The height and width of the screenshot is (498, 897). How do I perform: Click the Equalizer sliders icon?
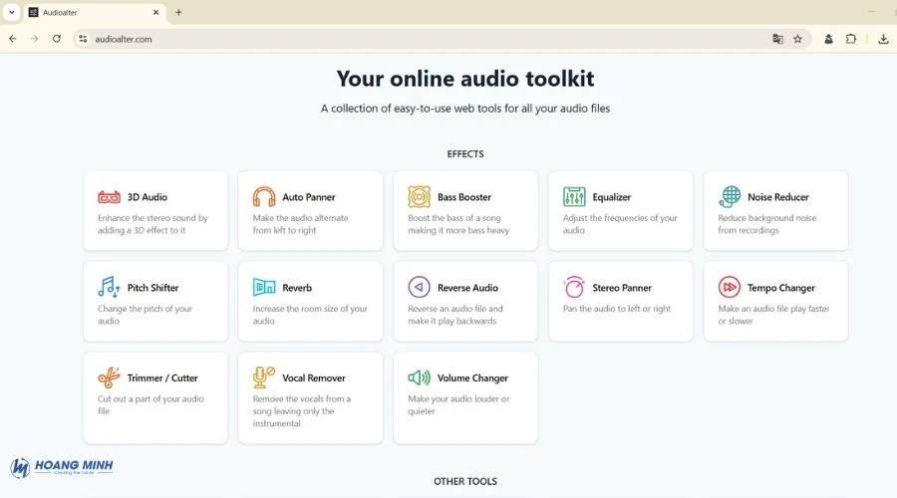click(574, 196)
